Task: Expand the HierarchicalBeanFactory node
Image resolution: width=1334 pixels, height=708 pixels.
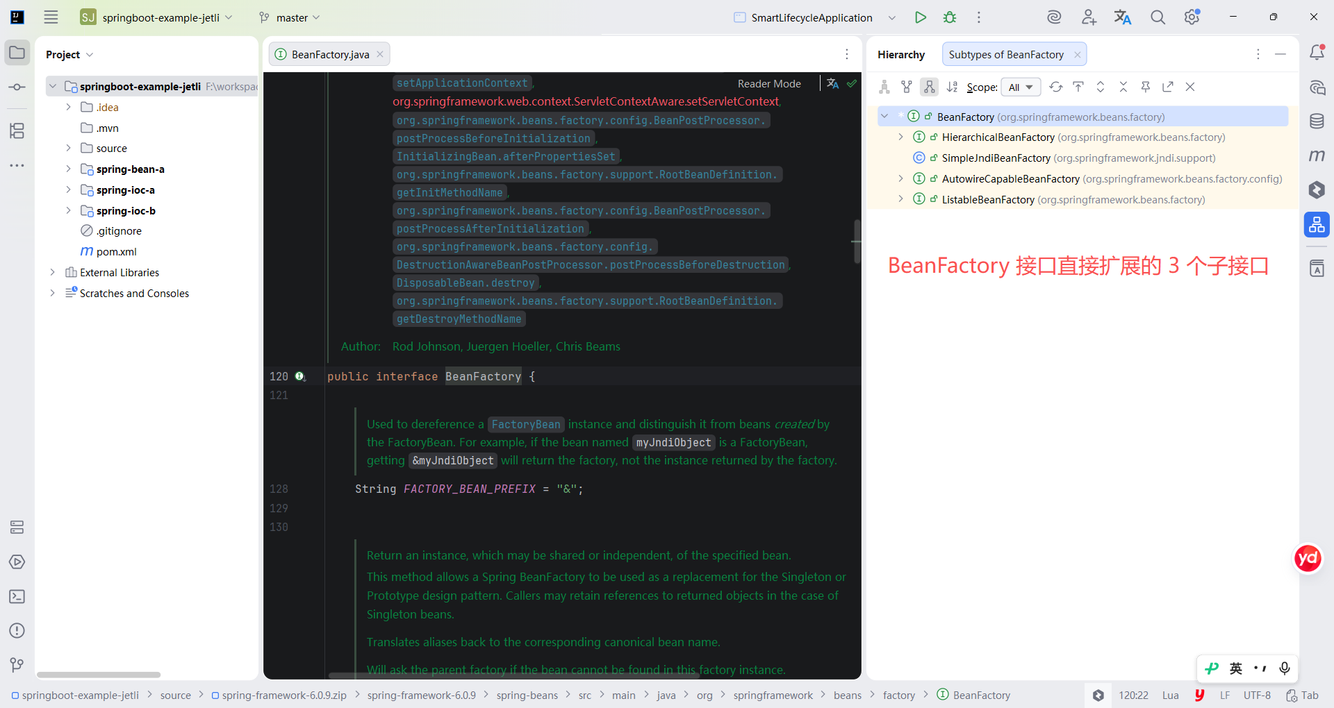Action: (901, 137)
